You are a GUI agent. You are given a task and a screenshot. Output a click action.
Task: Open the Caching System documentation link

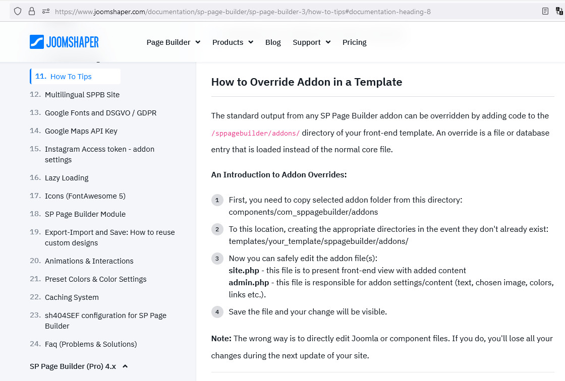click(72, 297)
